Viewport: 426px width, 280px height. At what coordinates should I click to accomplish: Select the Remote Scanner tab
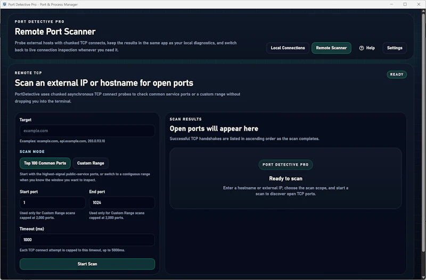[x=331, y=48]
